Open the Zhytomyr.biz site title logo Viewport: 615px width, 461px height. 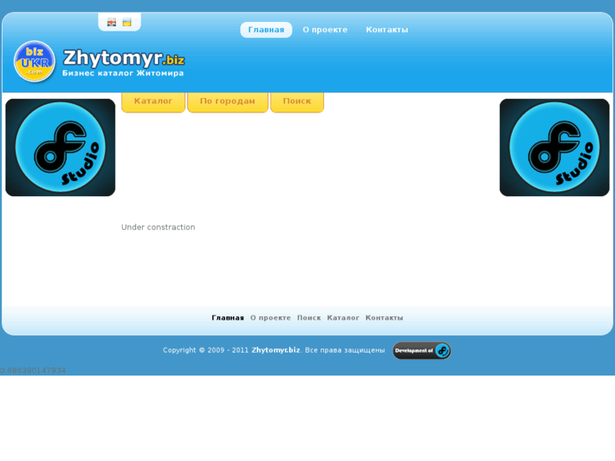(124, 58)
